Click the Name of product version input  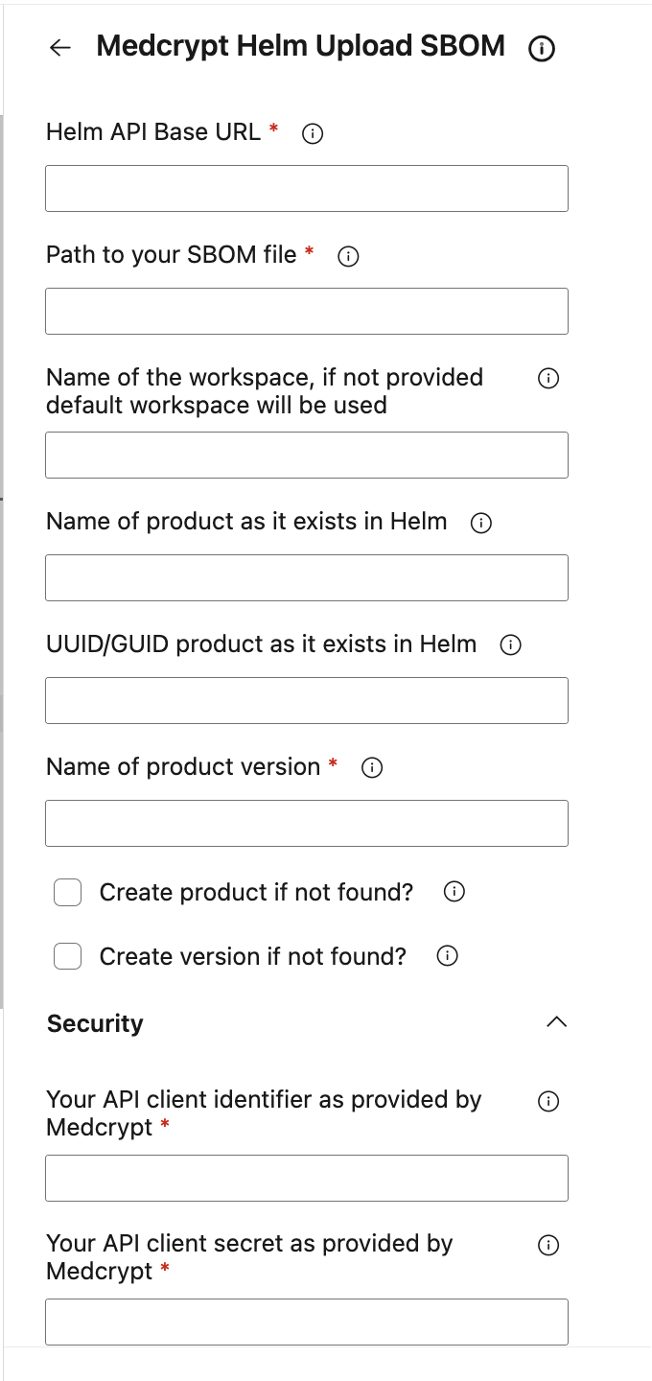(x=306, y=823)
